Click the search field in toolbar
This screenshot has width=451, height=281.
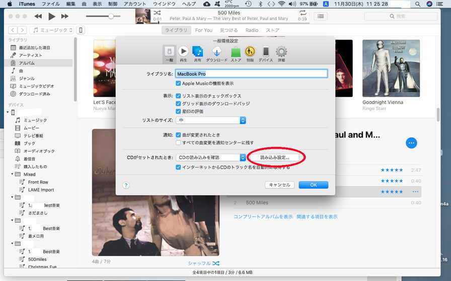(x=401, y=17)
